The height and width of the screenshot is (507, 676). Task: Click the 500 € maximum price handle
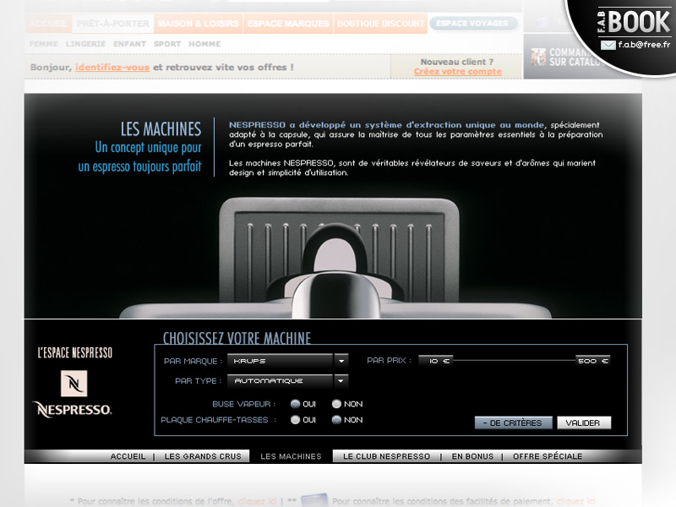[593, 361]
